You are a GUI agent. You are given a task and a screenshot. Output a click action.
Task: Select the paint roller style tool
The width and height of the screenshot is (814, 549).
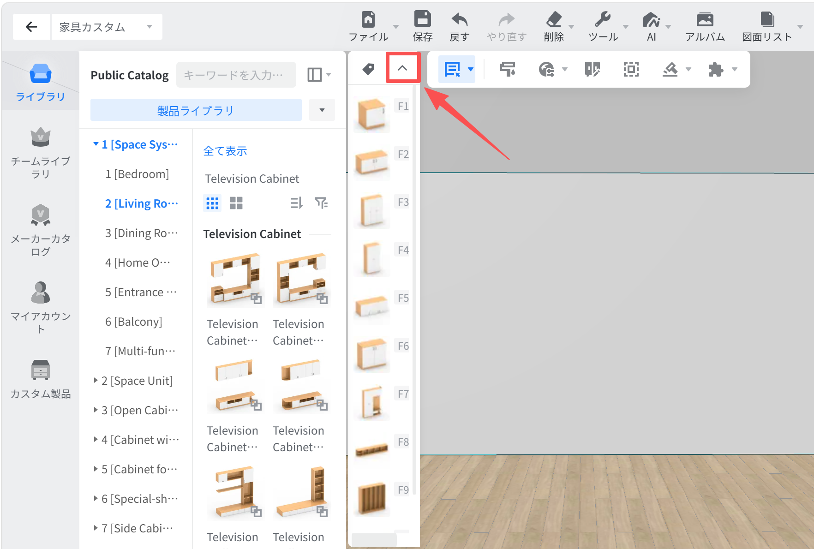click(x=508, y=69)
